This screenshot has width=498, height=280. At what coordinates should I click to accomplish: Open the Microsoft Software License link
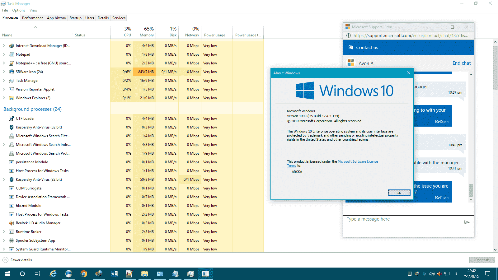358,161
